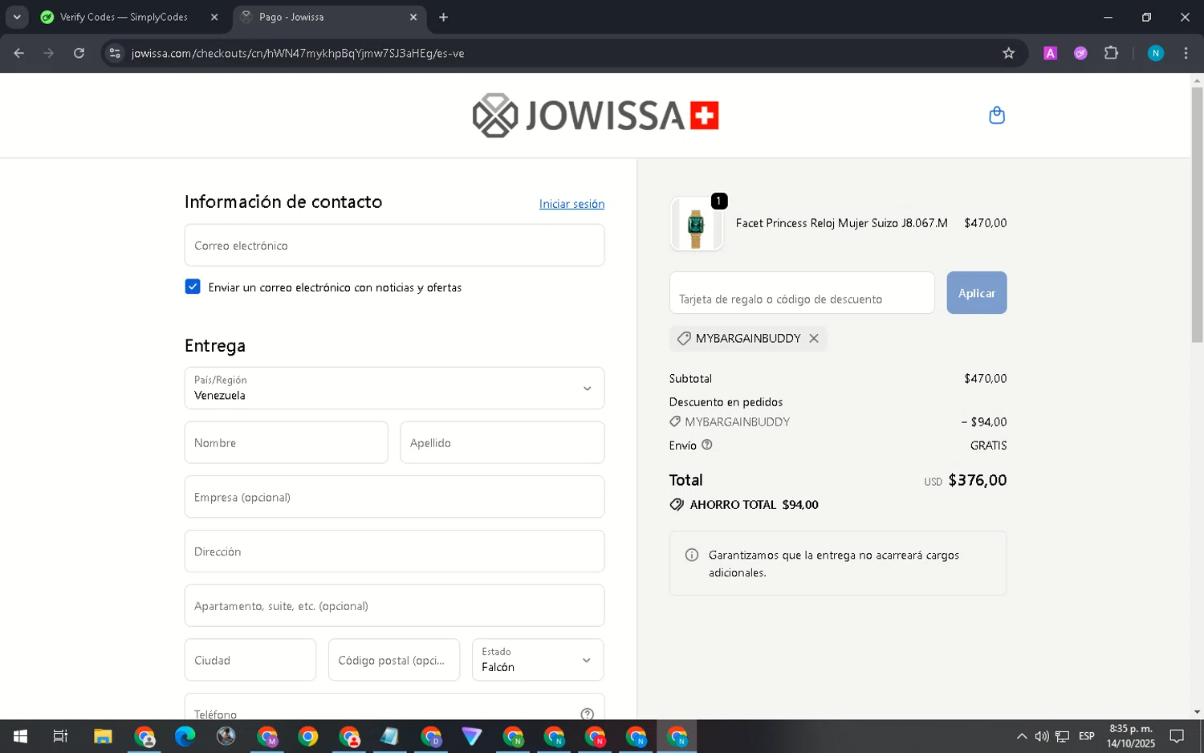Screen dimensions: 1204x753
Task: Focus the Código postal field
Action: (x=394, y=660)
